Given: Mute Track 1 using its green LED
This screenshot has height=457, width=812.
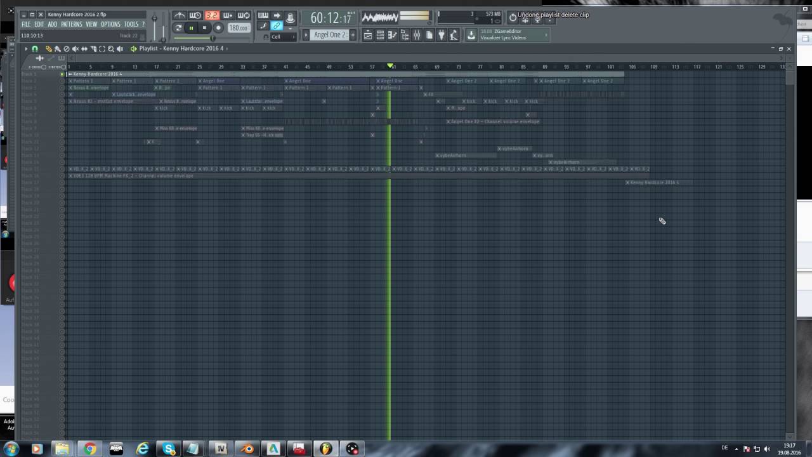Looking at the screenshot, I should 62,74.
